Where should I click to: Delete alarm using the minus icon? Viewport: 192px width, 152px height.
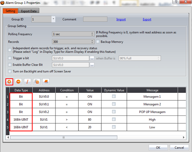tap(18, 82)
